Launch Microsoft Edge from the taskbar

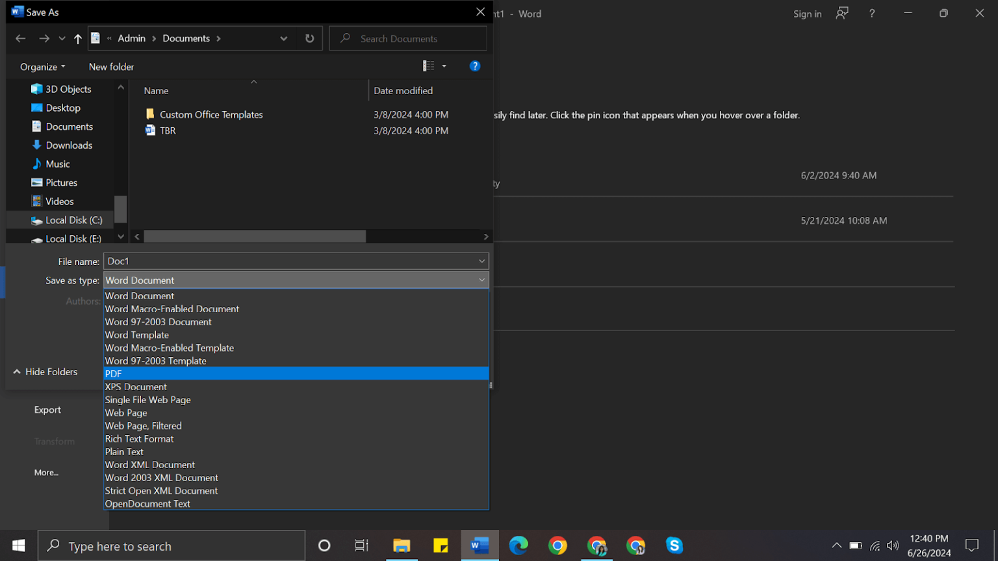click(x=518, y=545)
